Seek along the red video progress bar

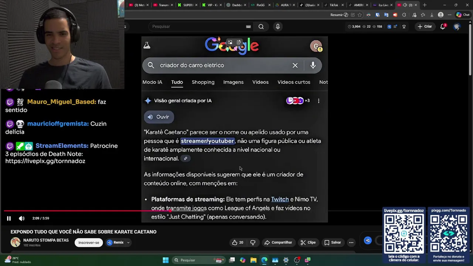point(87,211)
